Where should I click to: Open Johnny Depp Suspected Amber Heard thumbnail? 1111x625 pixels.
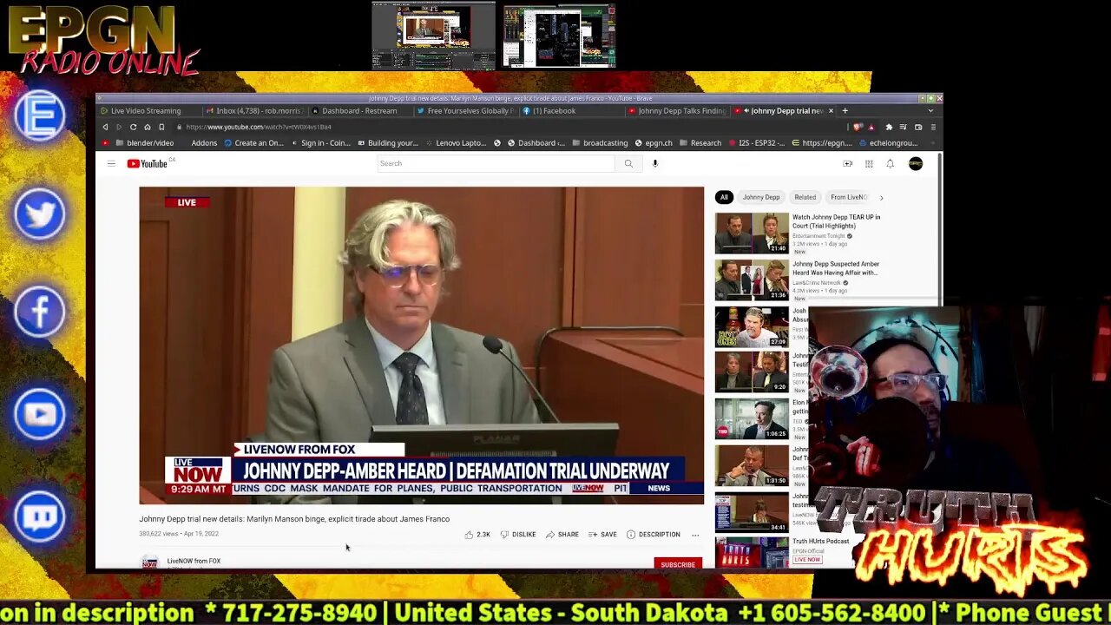tap(752, 280)
